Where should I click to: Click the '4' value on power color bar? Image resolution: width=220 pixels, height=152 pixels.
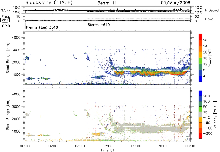pyautogui.click(x=204, y=76)
